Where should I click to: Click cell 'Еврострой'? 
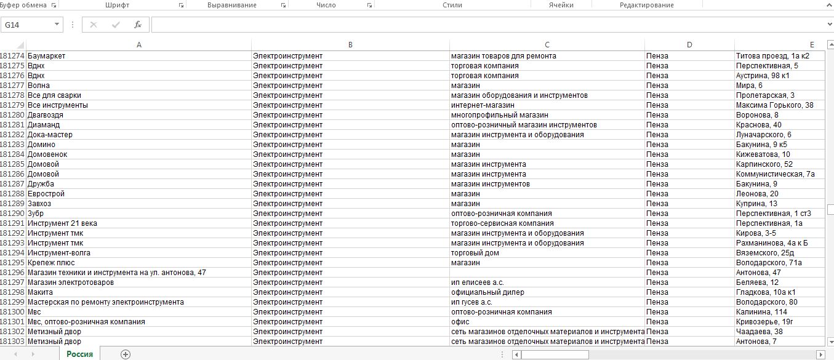(x=138, y=194)
